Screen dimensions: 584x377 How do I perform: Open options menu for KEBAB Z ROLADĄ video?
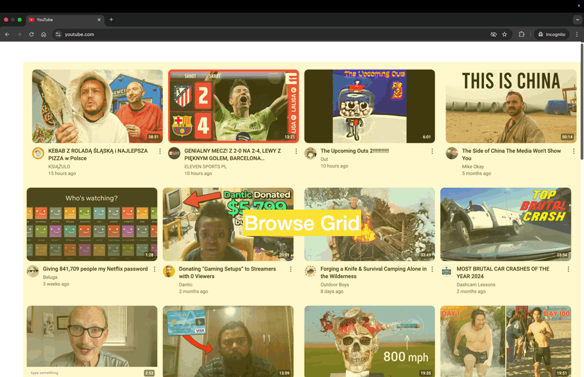click(160, 151)
